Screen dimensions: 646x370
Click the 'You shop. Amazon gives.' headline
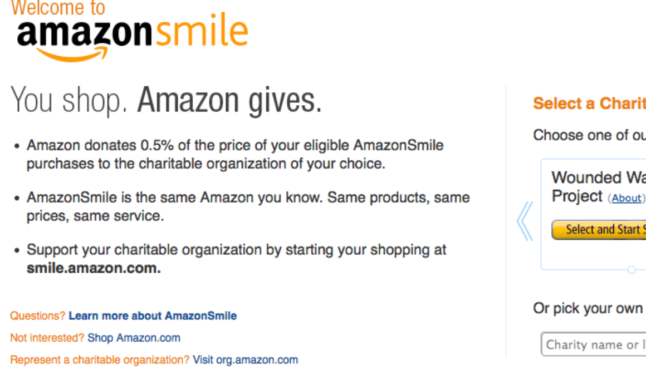pos(166,101)
